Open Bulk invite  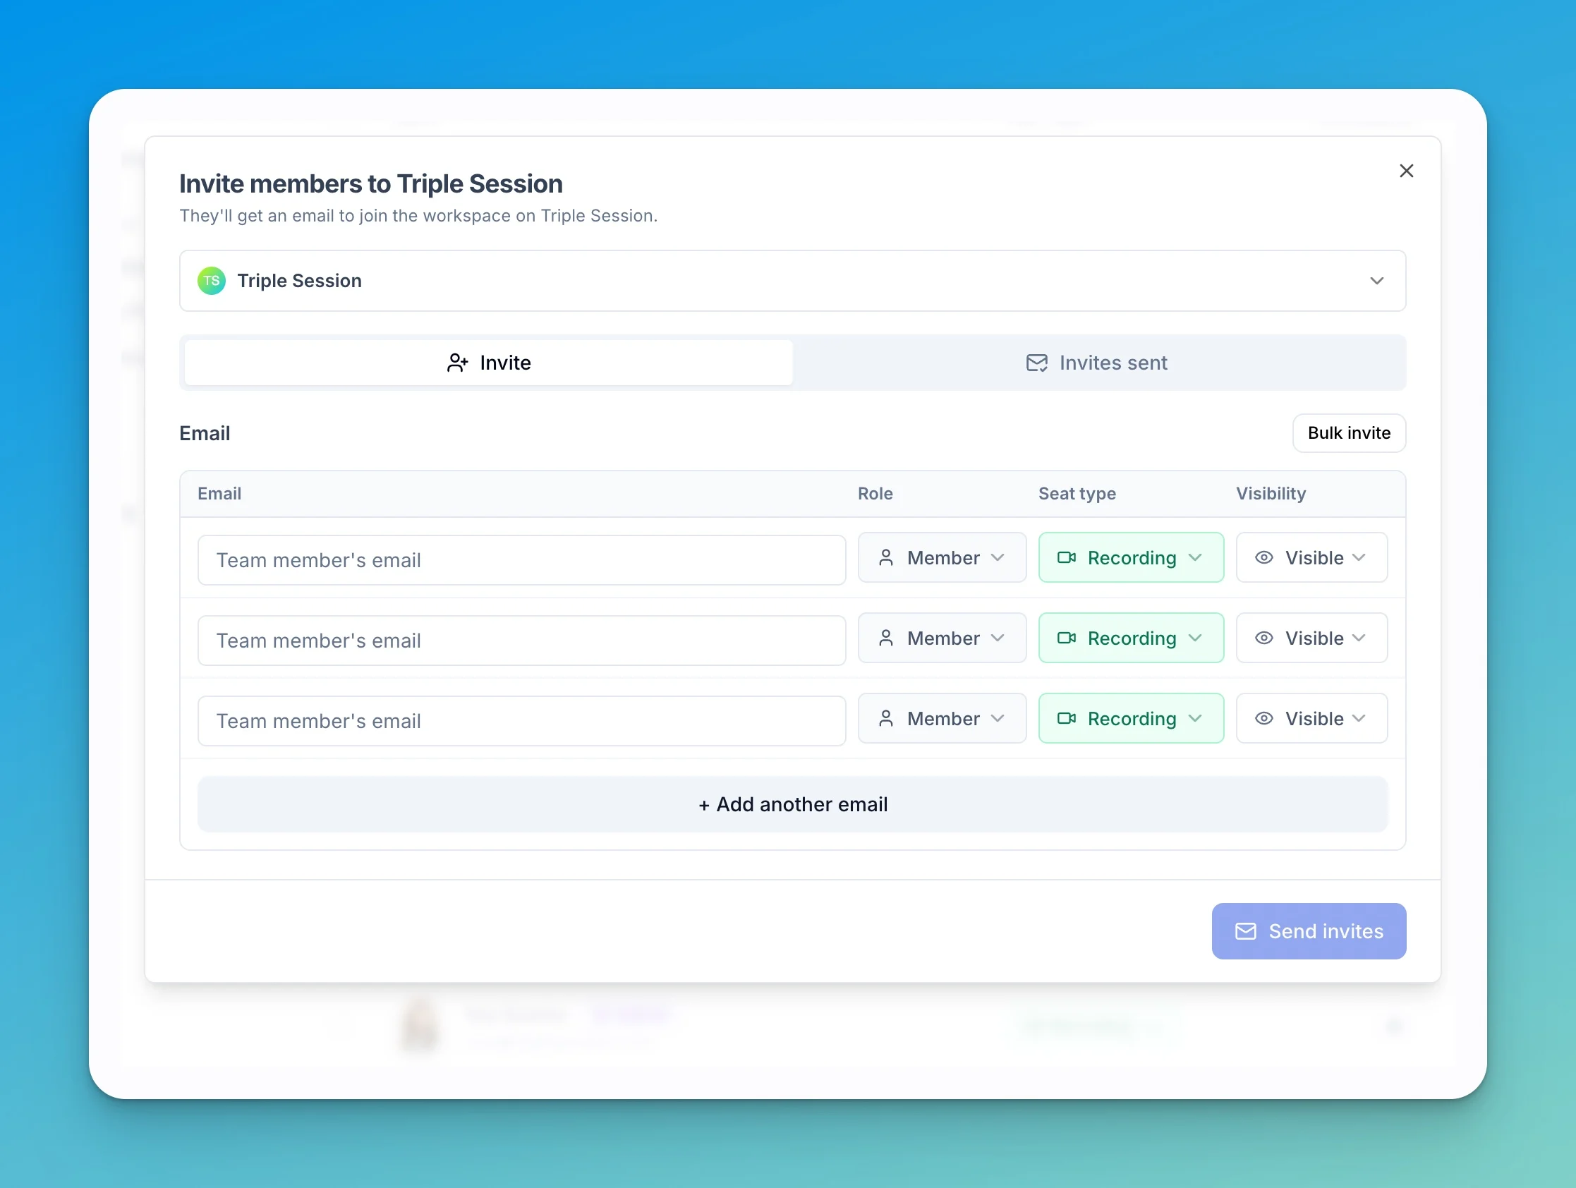pos(1349,433)
